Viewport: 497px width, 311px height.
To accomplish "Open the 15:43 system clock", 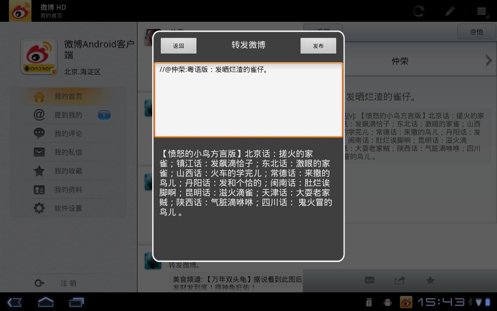I will pos(441,302).
